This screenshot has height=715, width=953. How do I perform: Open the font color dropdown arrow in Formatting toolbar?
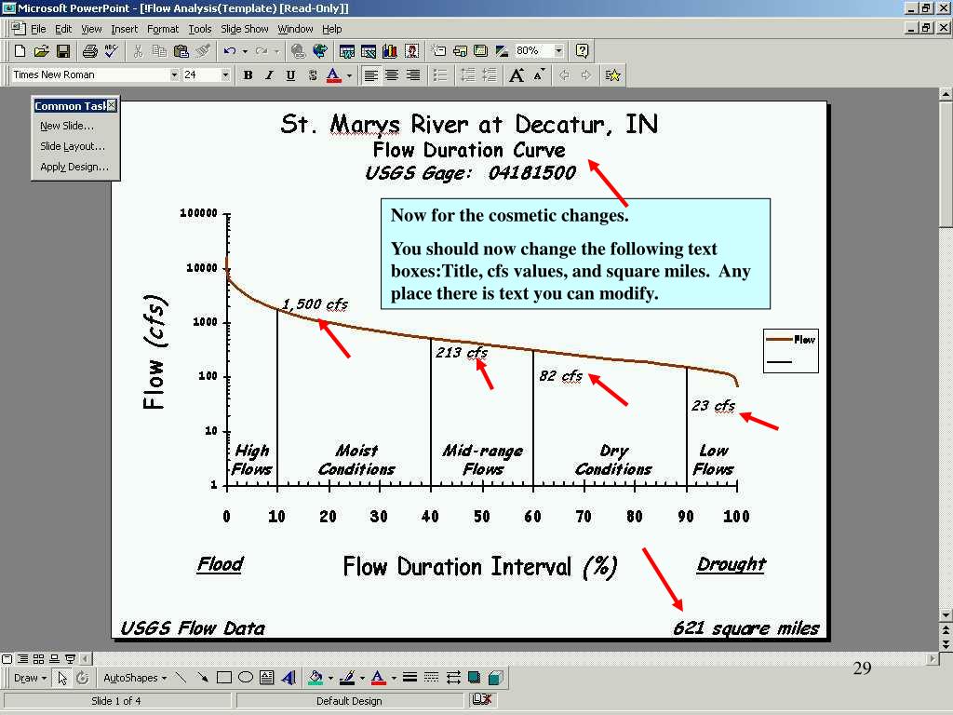pos(350,74)
